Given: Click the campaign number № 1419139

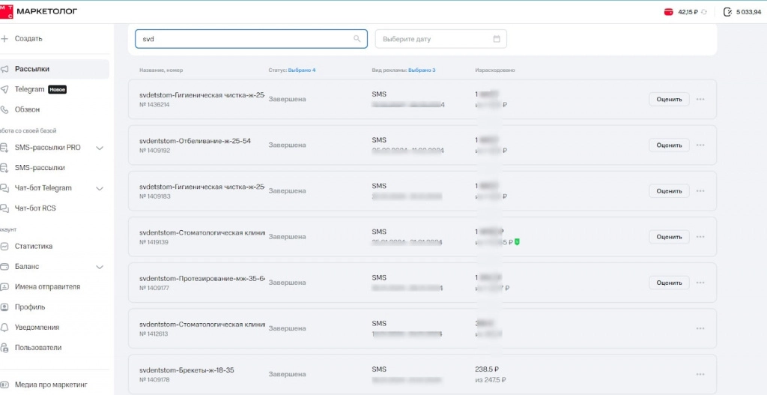Looking at the screenshot, I should [x=154, y=242].
